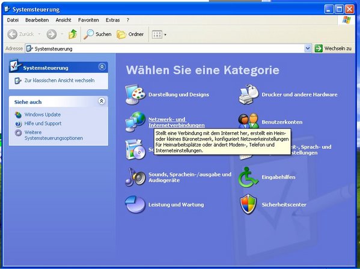Open the Drucker und andere Hardware icon
Viewport: 360px width, 269px height.
click(x=249, y=94)
